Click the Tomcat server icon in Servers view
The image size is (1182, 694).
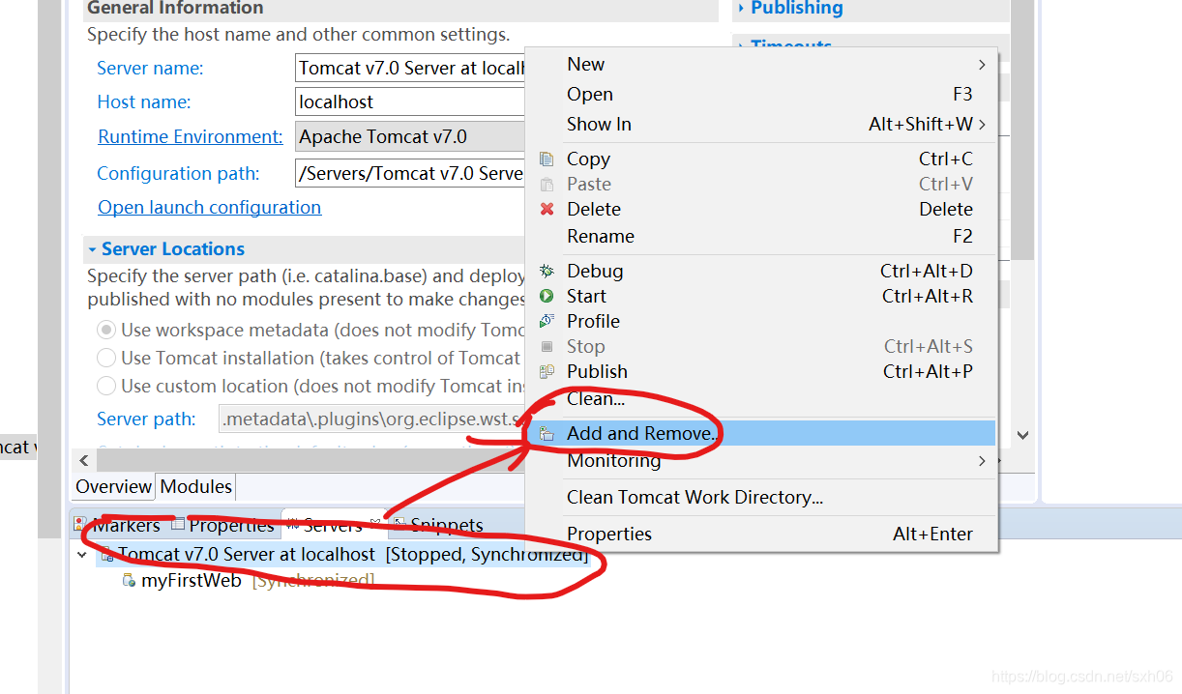(106, 554)
